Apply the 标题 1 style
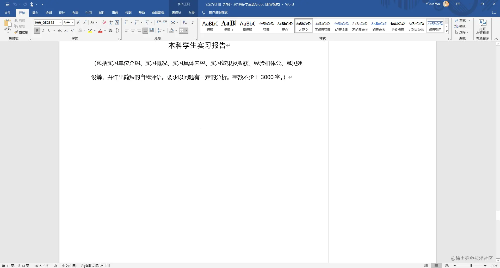The width and height of the screenshot is (500, 268). coord(229,26)
